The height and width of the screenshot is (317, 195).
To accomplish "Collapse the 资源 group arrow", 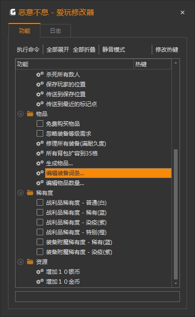I will pyautogui.click(x=20, y=262).
